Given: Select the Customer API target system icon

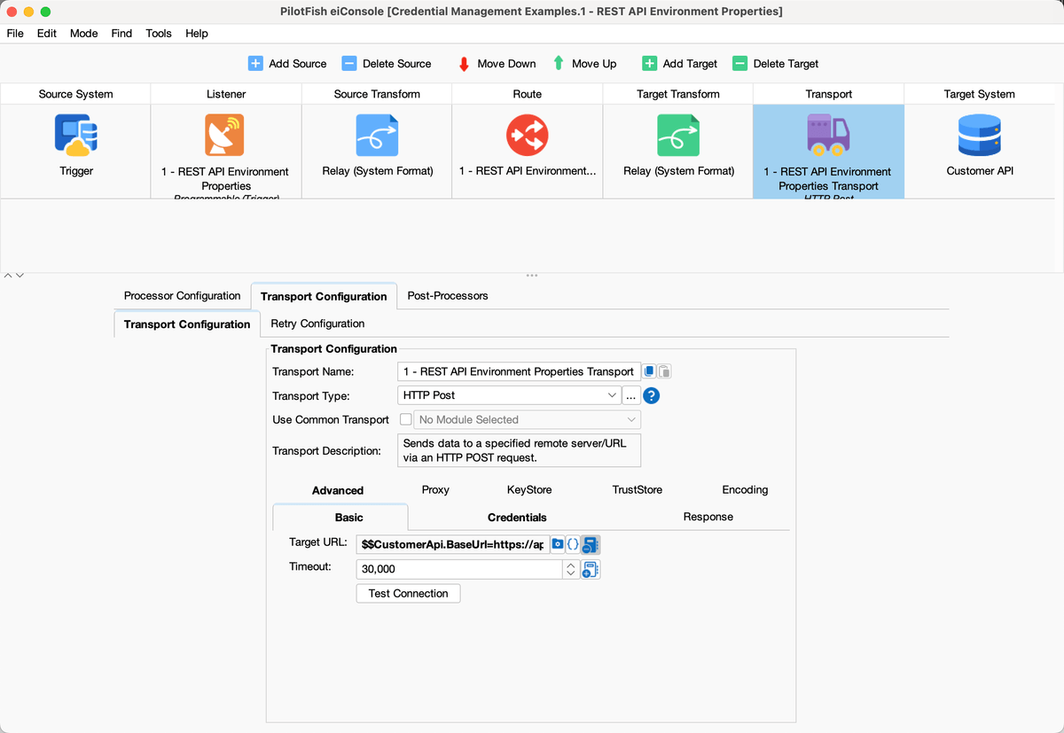Looking at the screenshot, I should pyautogui.click(x=980, y=136).
